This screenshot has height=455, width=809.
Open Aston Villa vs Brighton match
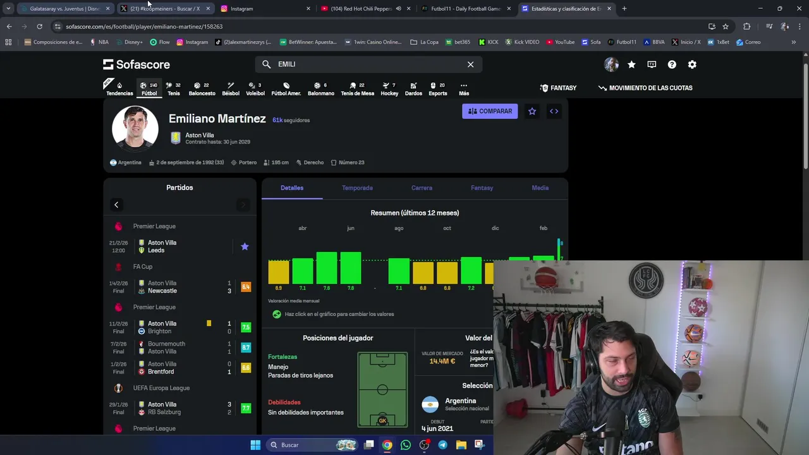180,327
